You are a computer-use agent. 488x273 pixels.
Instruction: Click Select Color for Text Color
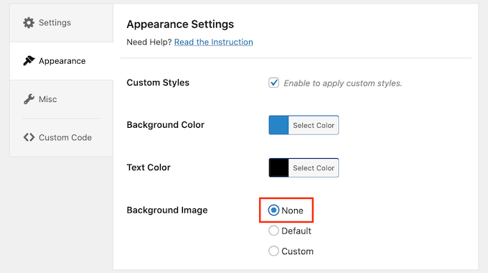(314, 168)
